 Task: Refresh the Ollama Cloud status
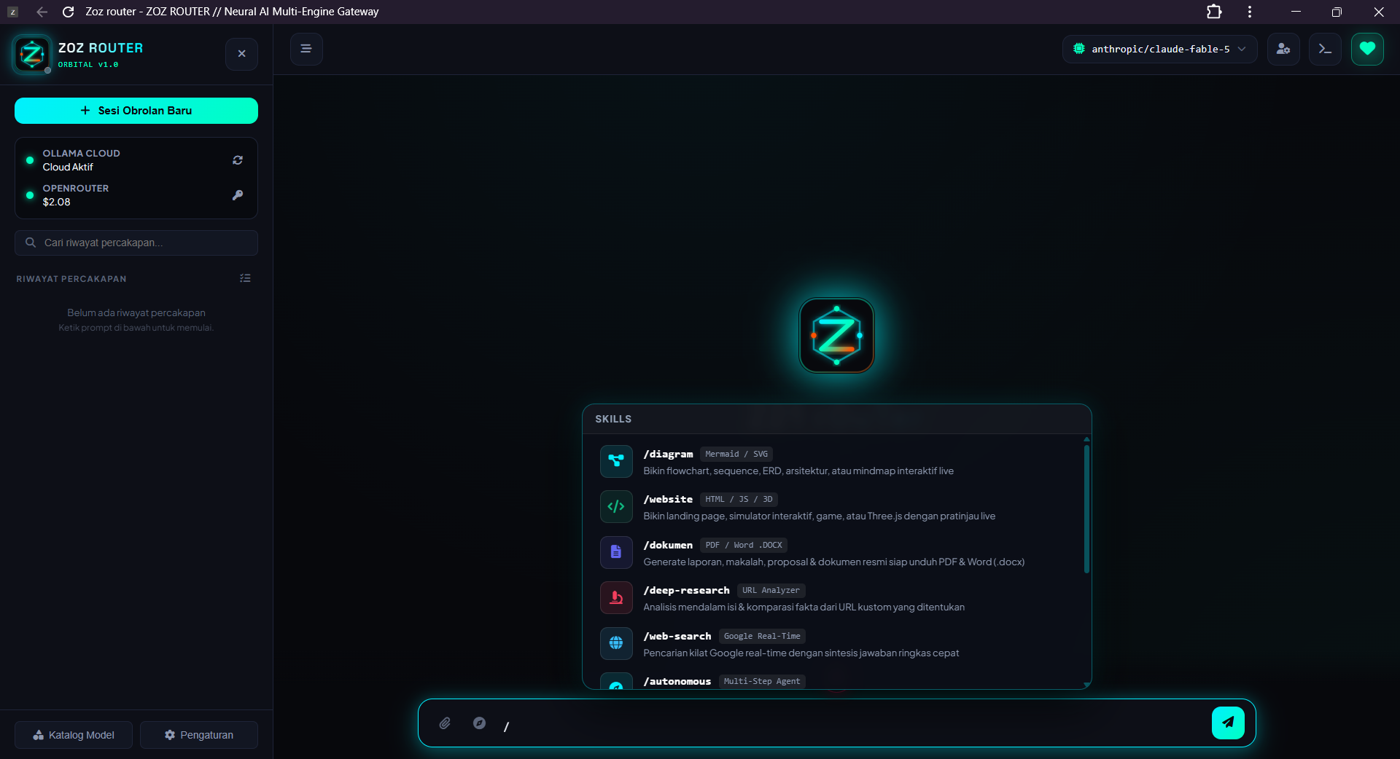(238, 160)
